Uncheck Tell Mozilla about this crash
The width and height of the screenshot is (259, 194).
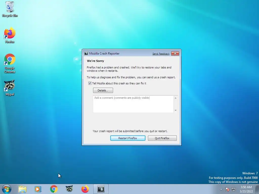coord(90,83)
